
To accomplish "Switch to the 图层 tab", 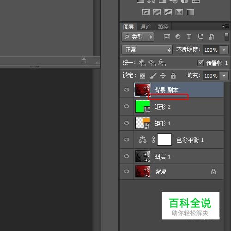I will [128, 27].
